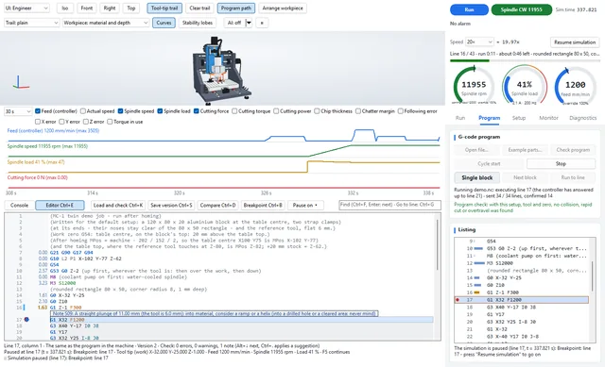Click the Stop button in the G-code program panel
The image size is (605, 367).
point(561,163)
